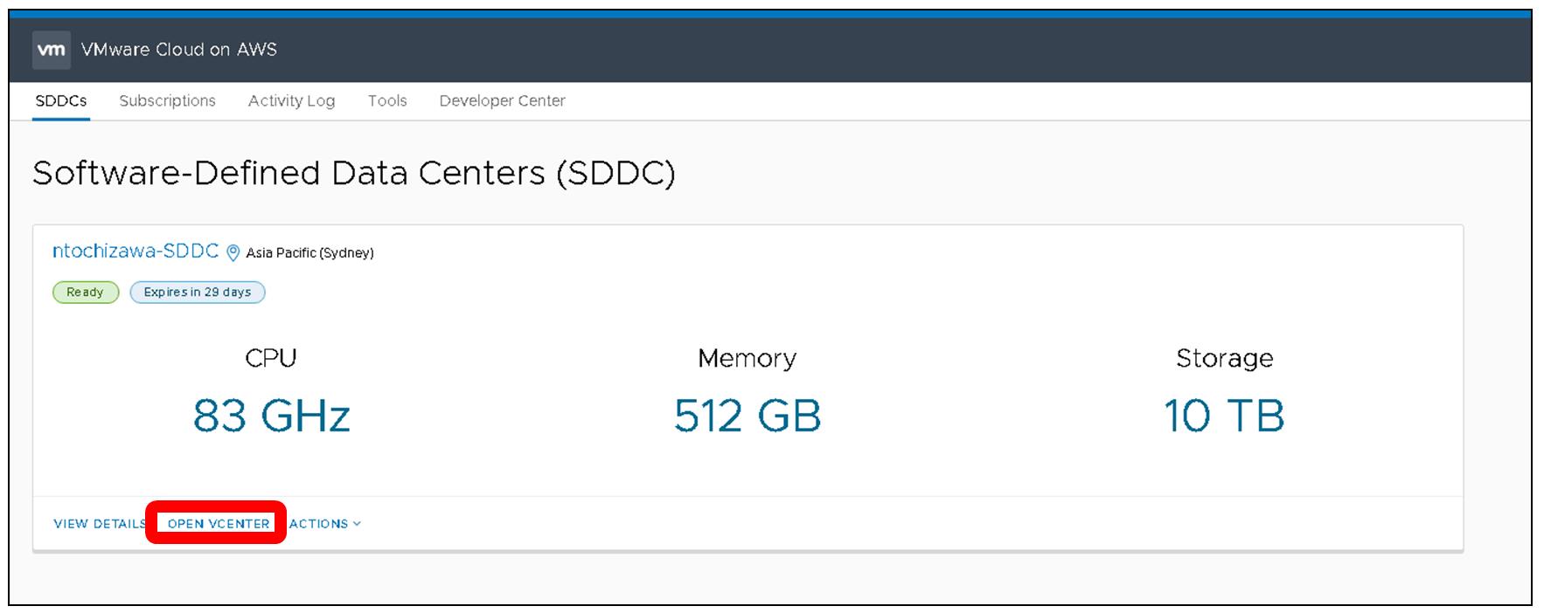Open the Developer Center tab
1544x613 pixels.
click(502, 101)
